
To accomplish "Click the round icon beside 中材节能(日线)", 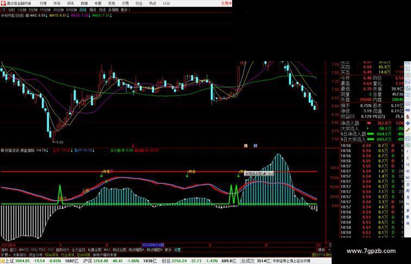I will (27, 16).
